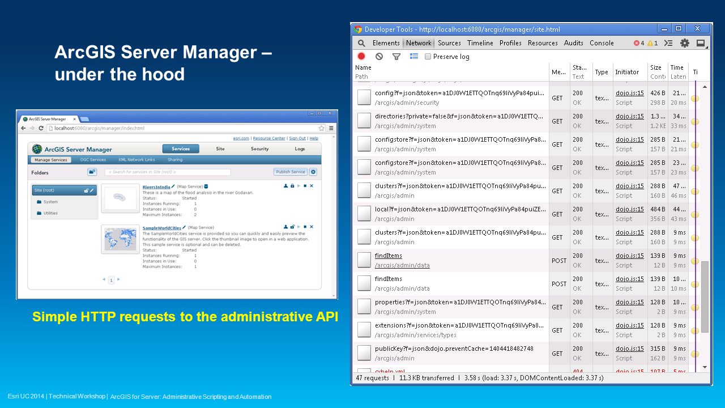Switch to the Elements tab
725x408 pixels.
386,43
